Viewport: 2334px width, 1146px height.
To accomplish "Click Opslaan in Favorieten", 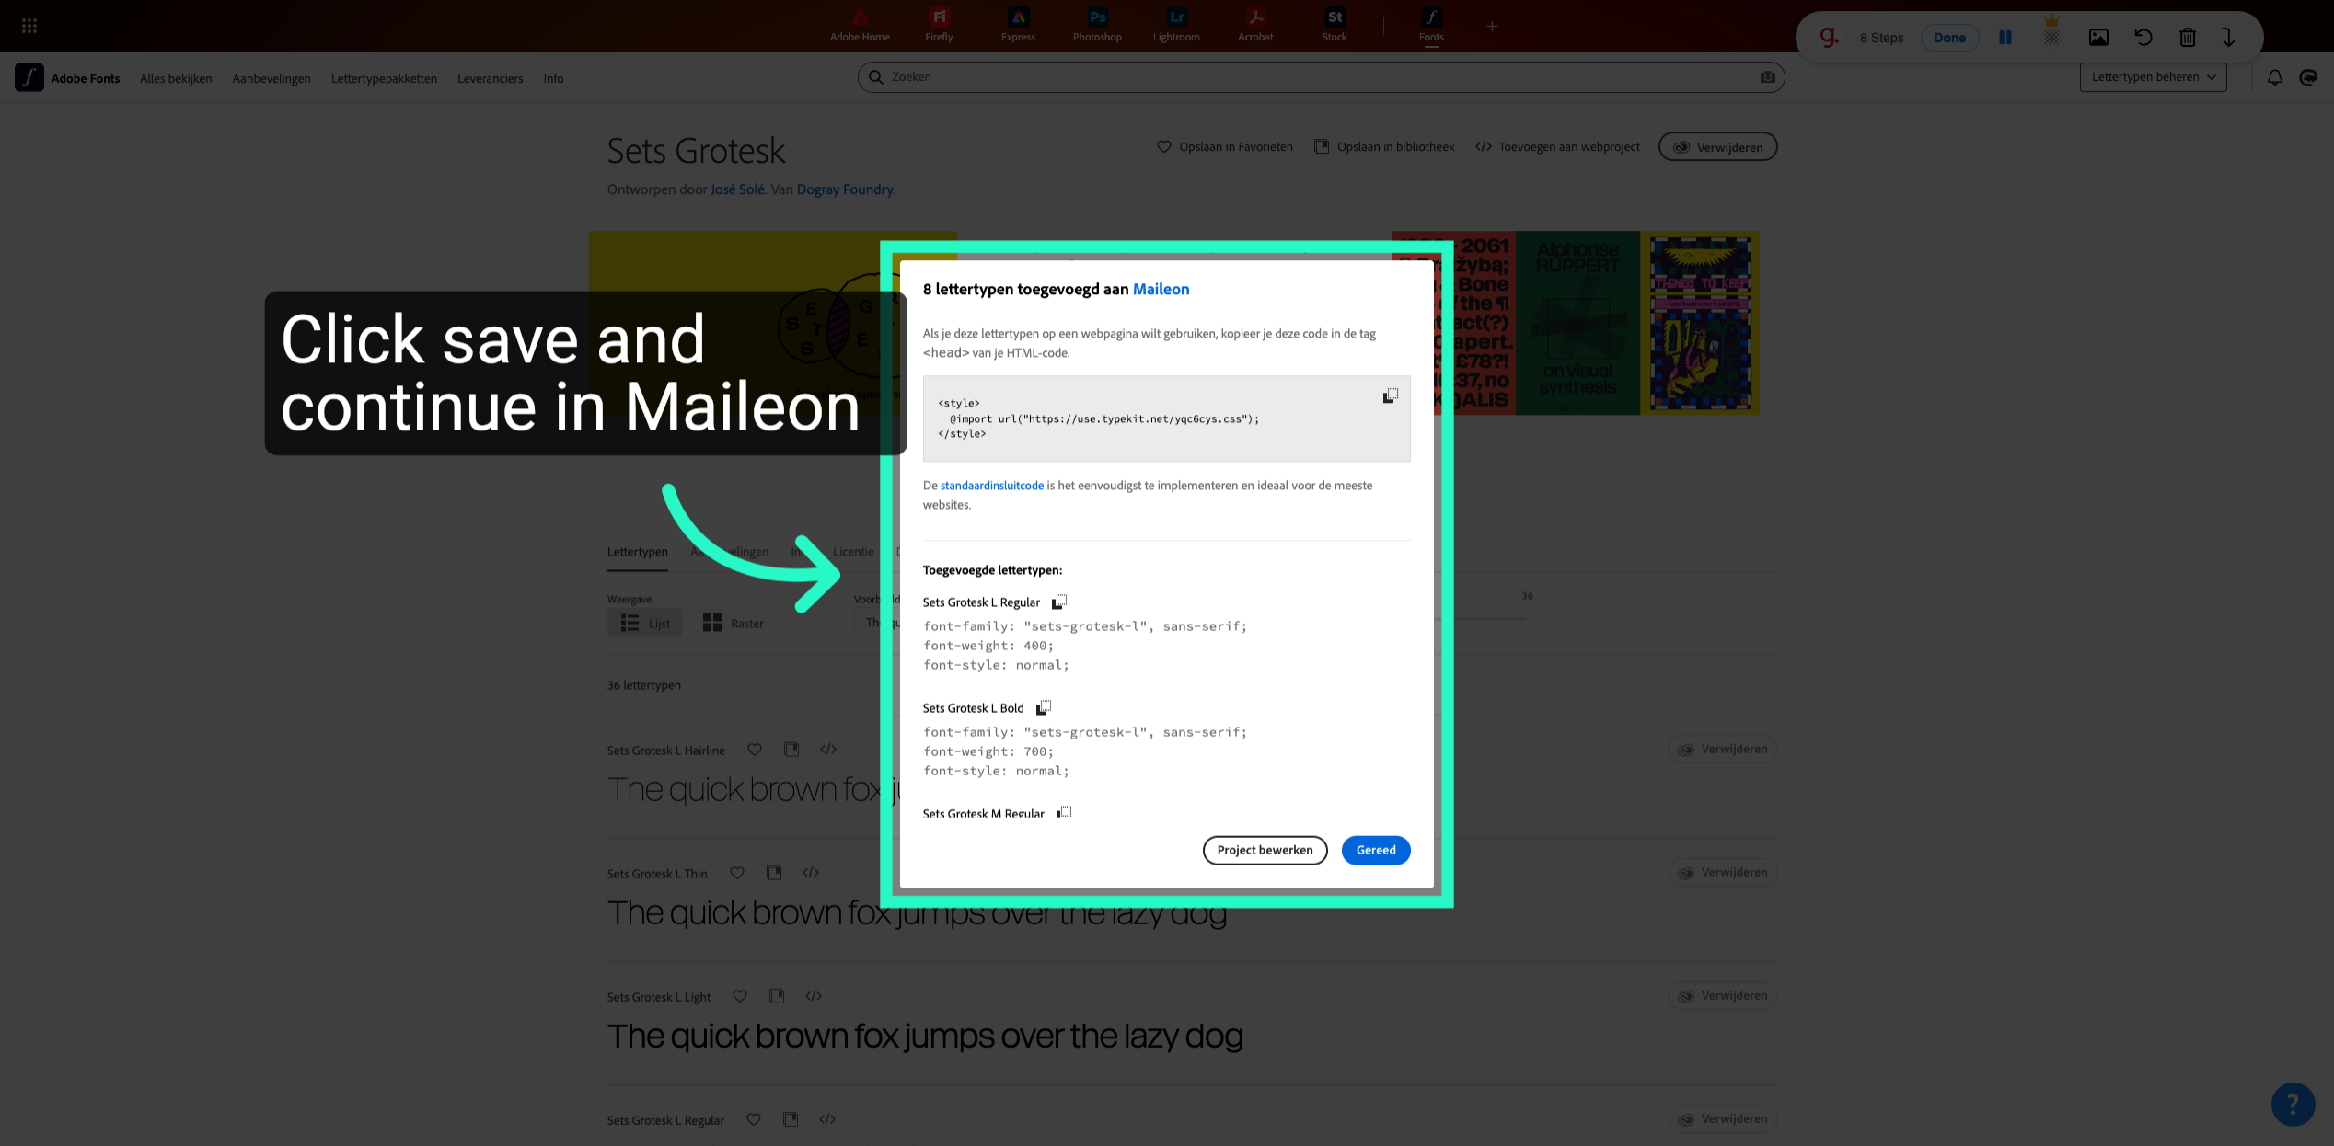I will pyautogui.click(x=1224, y=147).
